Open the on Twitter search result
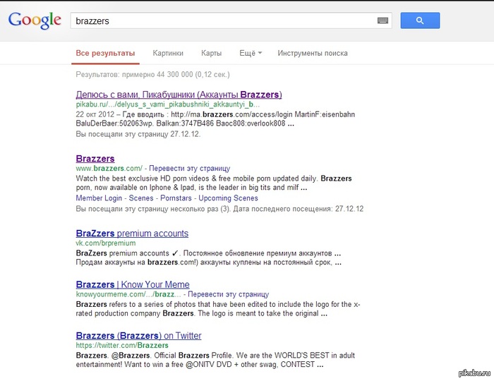Image resolution: width=494 pixels, height=381 pixels. 138,335
